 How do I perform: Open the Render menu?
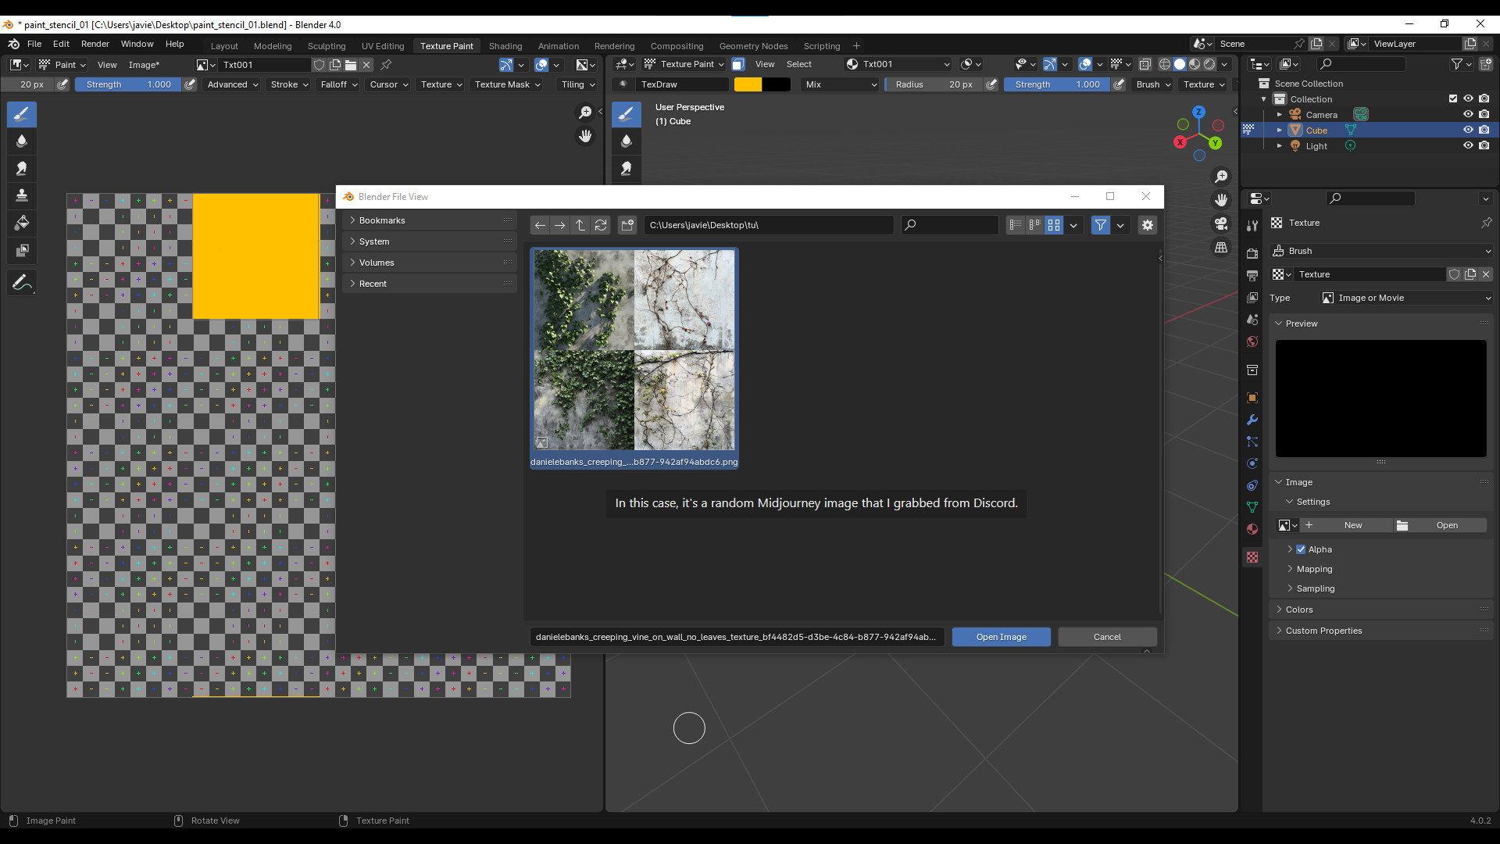pos(95,44)
